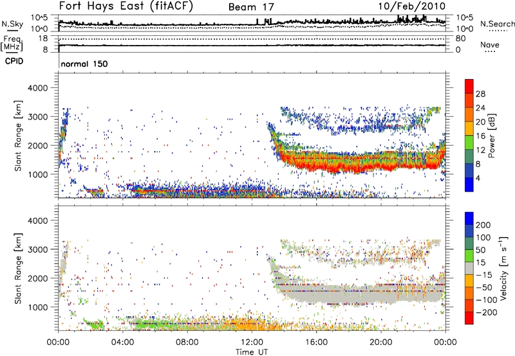
Task: Click the "3000" range tick in the Velocity panel
Action: 37,249
